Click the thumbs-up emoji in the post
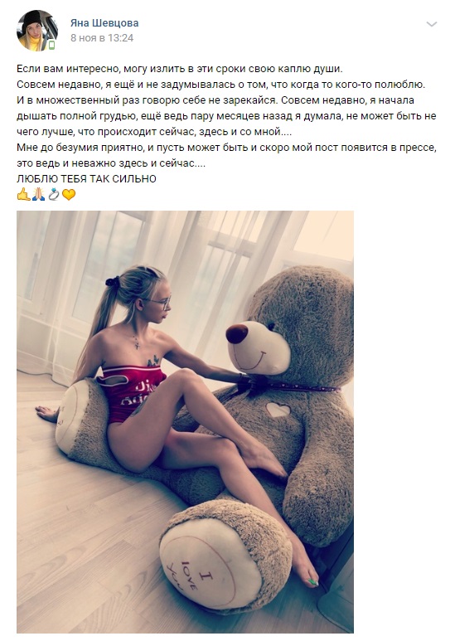The width and height of the screenshot is (455, 641). (x=23, y=194)
